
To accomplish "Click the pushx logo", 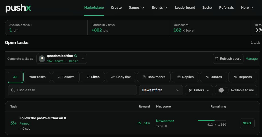I will pyautogui.click(x=18, y=8).
